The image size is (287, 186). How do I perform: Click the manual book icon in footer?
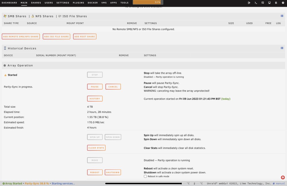point(274,183)
